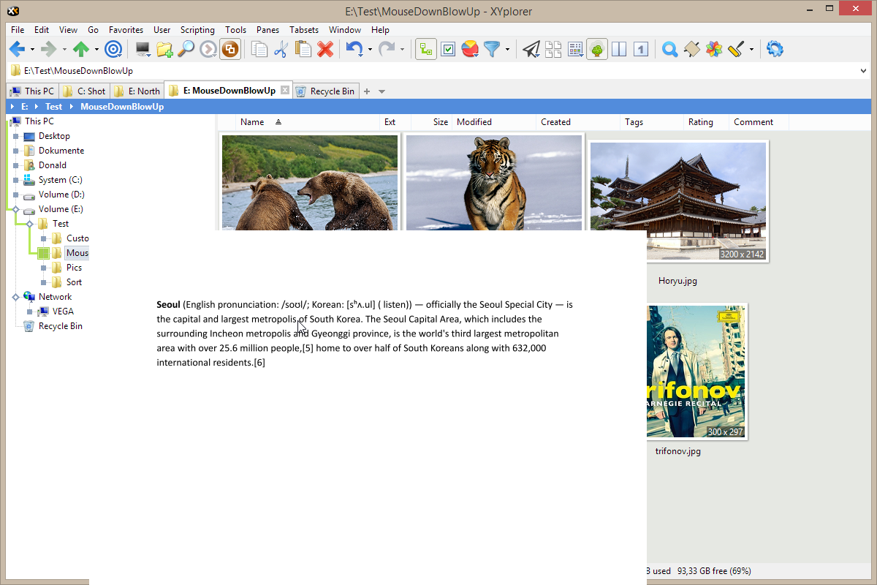The width and height of the screenshot is (877, 585).
Task: Open Find Files with magnifier icon
Action: click(x=186, y=49)
